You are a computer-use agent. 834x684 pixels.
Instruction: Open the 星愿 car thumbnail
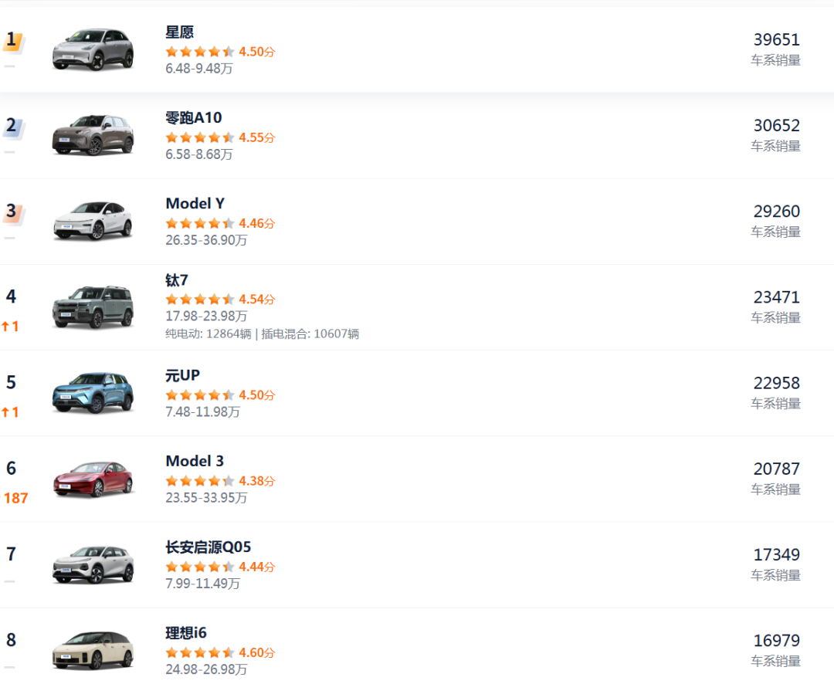pos(93,49)
